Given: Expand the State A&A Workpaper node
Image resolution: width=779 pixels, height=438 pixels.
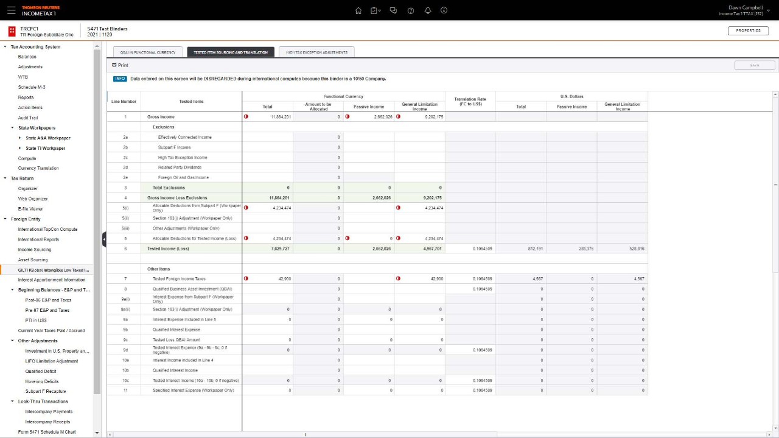Looking at the screenshot, I should (20, 138).
